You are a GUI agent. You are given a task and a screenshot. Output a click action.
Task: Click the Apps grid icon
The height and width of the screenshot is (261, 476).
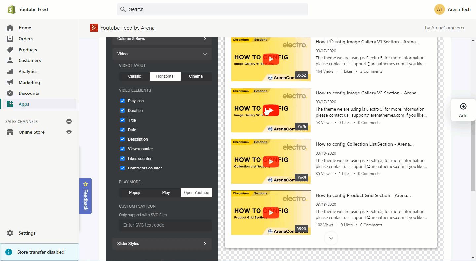tap(10, 104)
